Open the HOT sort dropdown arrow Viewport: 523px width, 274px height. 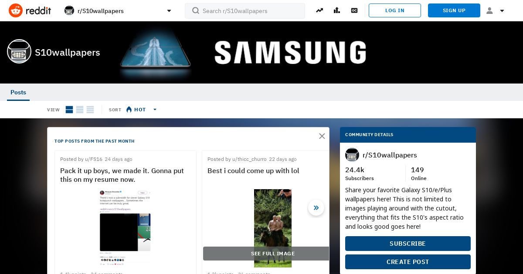tap(155, 110)
